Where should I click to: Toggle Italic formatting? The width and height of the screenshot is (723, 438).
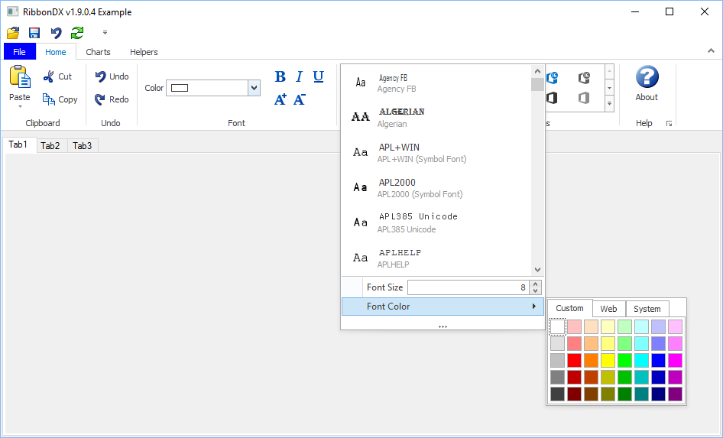click(300, 76)
